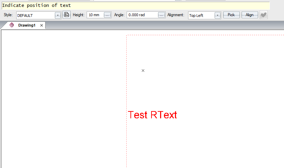Click the grayed-out icon right of Align button

(263, 15)
